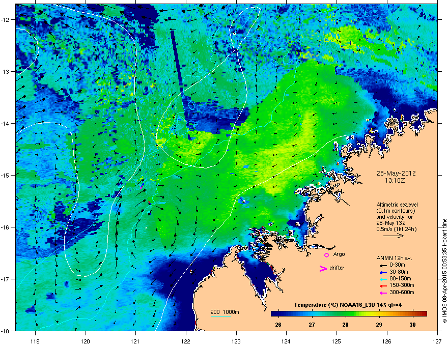The width and height of the screenshot is (448, 346).
Task: Click the '(0.1m contours)' text
Action: click(396, 211)
